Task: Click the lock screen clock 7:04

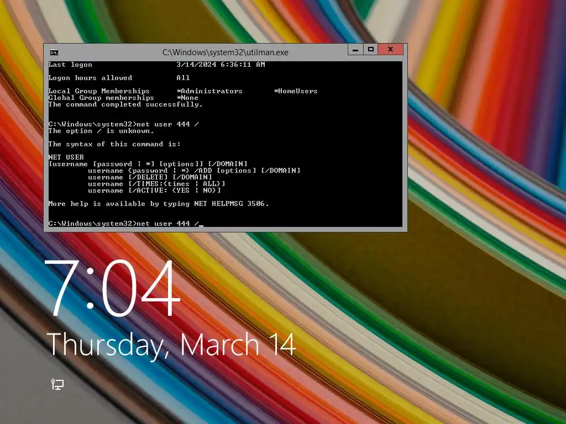Action: pyautogui.click(x=113, y=288)
